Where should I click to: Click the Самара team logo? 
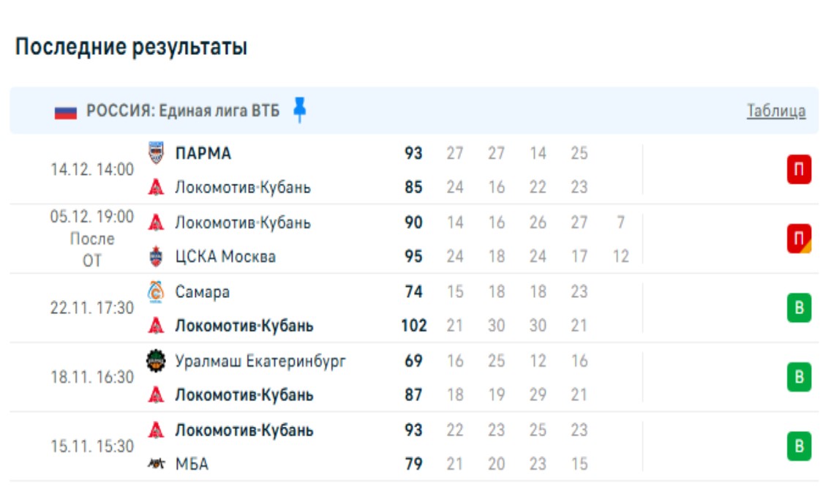click(x=156, y=292)
